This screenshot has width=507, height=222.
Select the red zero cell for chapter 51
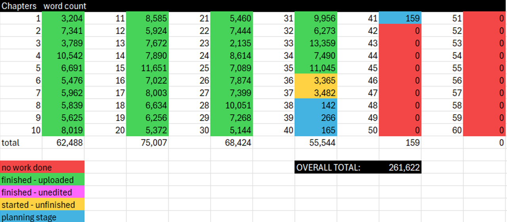click(x=485, y=18)
